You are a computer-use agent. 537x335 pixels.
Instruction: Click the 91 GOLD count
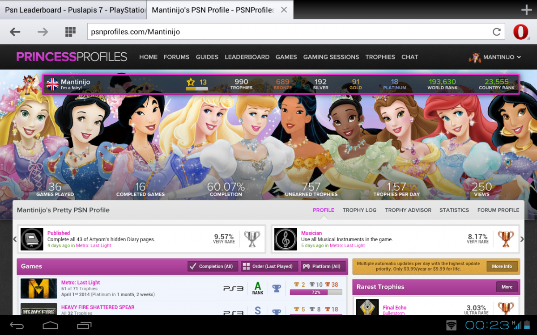point(356,84)
